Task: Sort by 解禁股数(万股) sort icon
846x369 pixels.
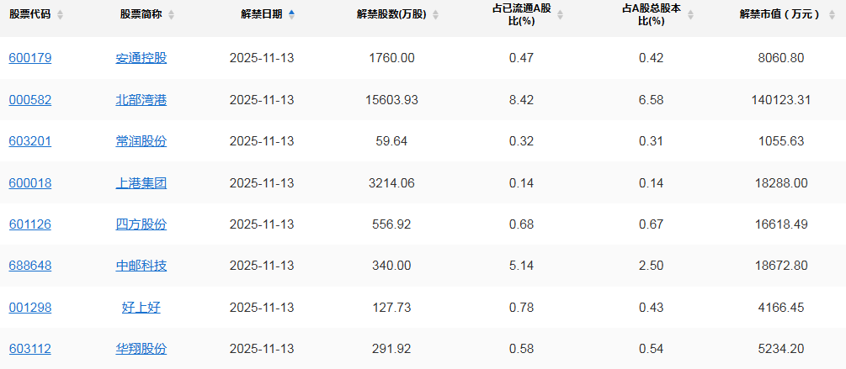Action: point(434,15)
